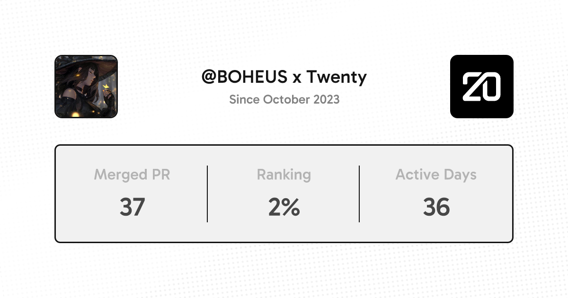Click the divider between Merged PR and Ranking
Viewport: 568px width, 298px height.
coord(207,194)
